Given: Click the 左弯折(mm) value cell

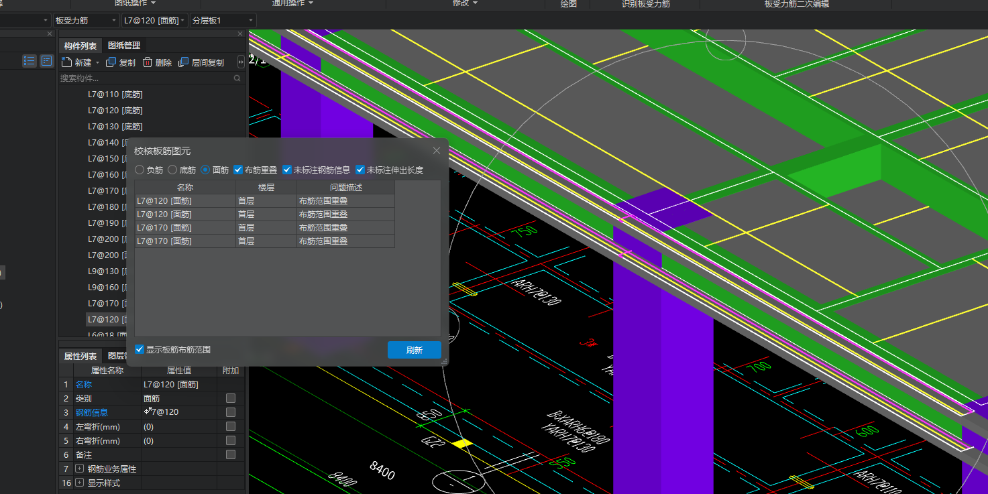Looking at the screenshot, I should pyautogui.click(x=179, y=426).
